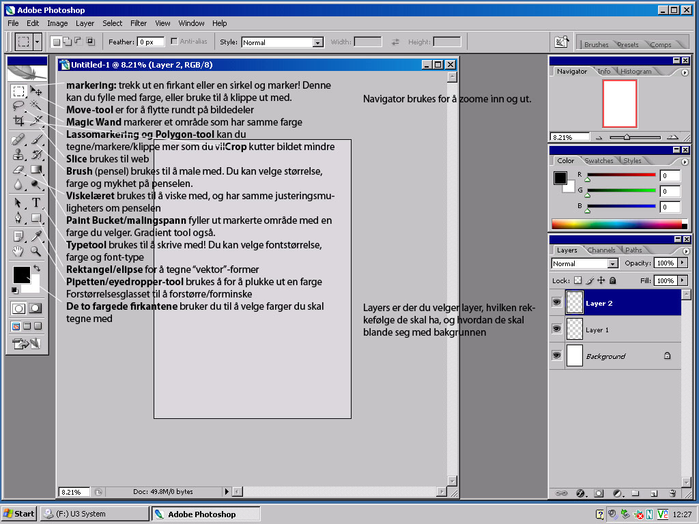Image resolution: width=699 pixels, height=524 pixels.
Task: Select the Eyedropper tool
Action: 36,236
